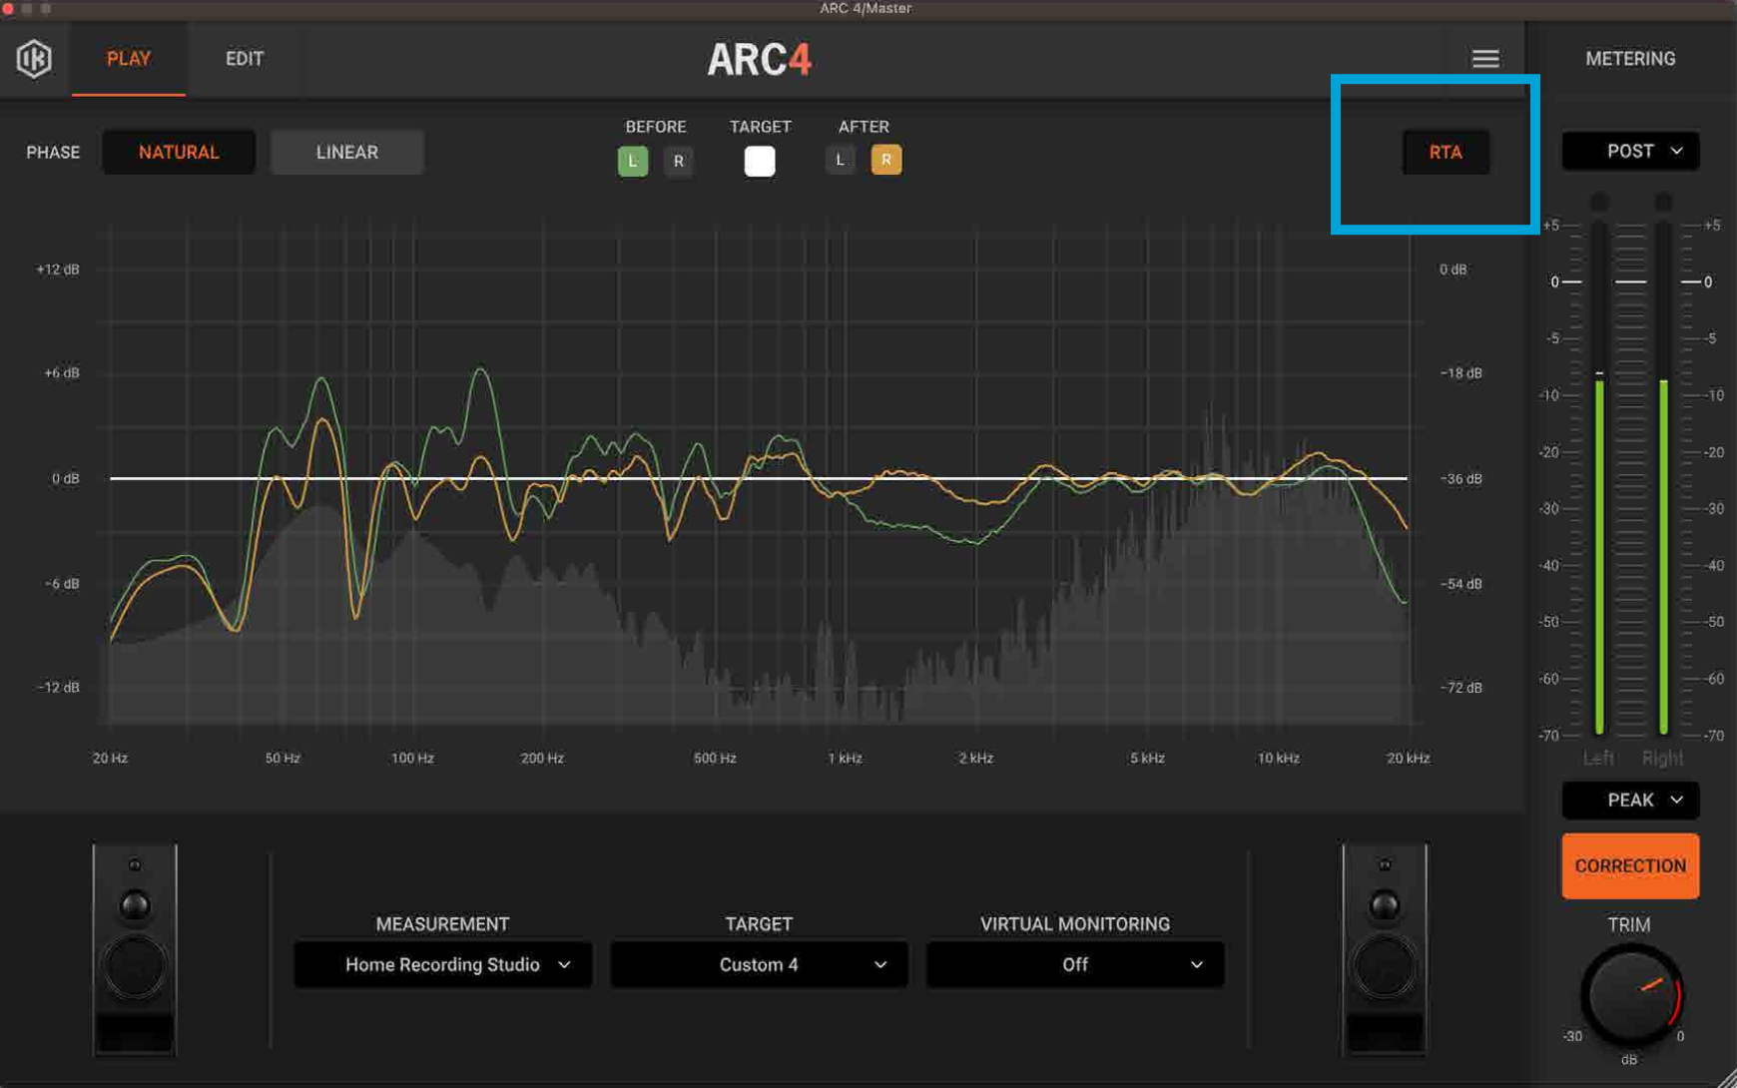Click the right channel clip indicator
This screenshot has height=1088, width=1737.
pos(1663,203)
